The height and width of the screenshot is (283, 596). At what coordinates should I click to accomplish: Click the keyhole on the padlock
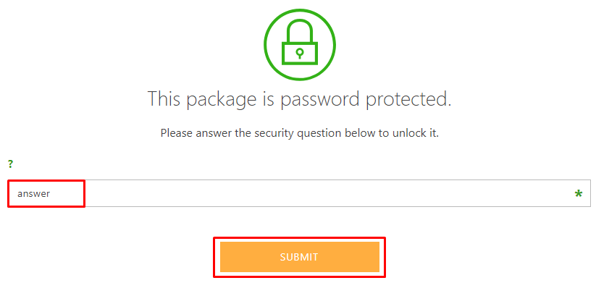[x=300, y=54]
